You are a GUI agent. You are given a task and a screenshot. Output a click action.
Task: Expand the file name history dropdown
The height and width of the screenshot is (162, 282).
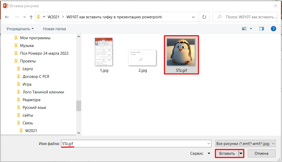point(209,144)
